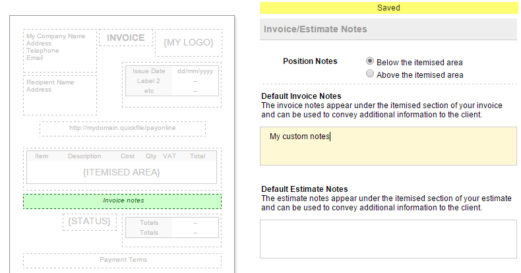Viewport: 521px width, 273px height.
Task: Click the yellow Saved notification bar
Action: click(388, 8)
